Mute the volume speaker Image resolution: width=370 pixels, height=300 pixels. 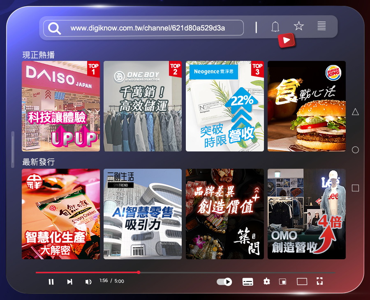[x=88, y=282]
